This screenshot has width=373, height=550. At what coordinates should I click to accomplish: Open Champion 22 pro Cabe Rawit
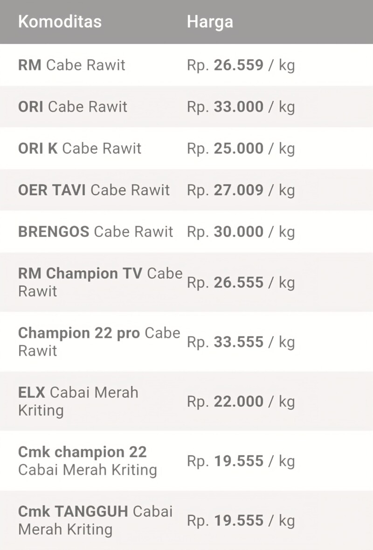[x=186, y=342]
